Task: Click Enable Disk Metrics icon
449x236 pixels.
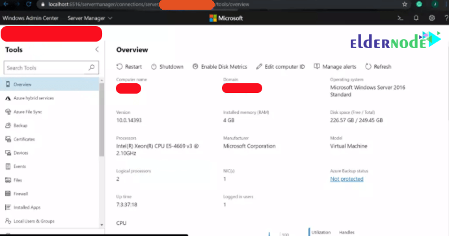Action: tap(195, 66)
